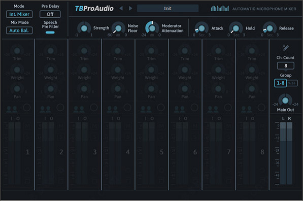Click the round circle button on channel 4
The image size is (303, 201).
point(127,108)
